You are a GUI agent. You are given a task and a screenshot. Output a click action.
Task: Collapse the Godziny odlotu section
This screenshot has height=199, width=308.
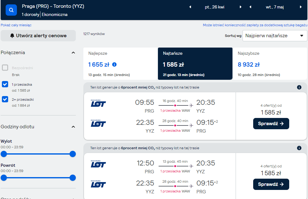(x=73, y=127)
